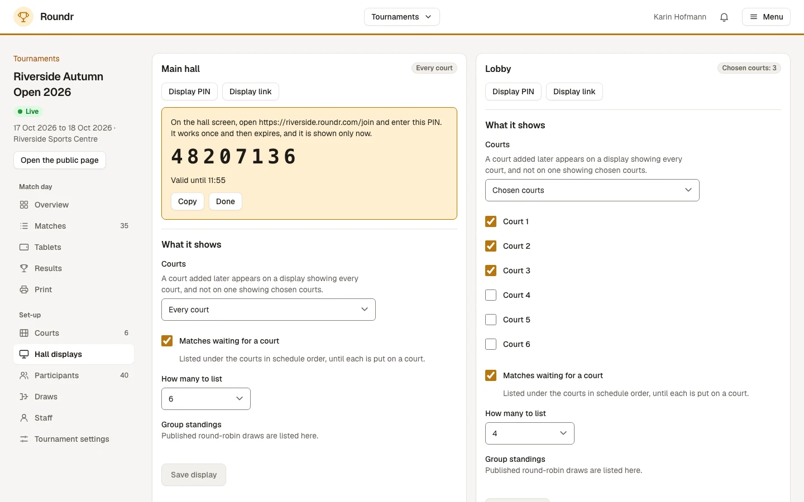The image size is (804, 502).
Task: Check the Court 6 checkbox in Lobby
Action: [491, 344]
